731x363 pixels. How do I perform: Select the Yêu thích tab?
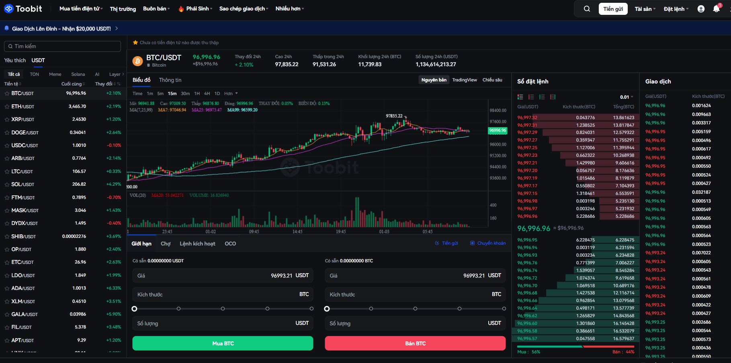tap(15, 60)
